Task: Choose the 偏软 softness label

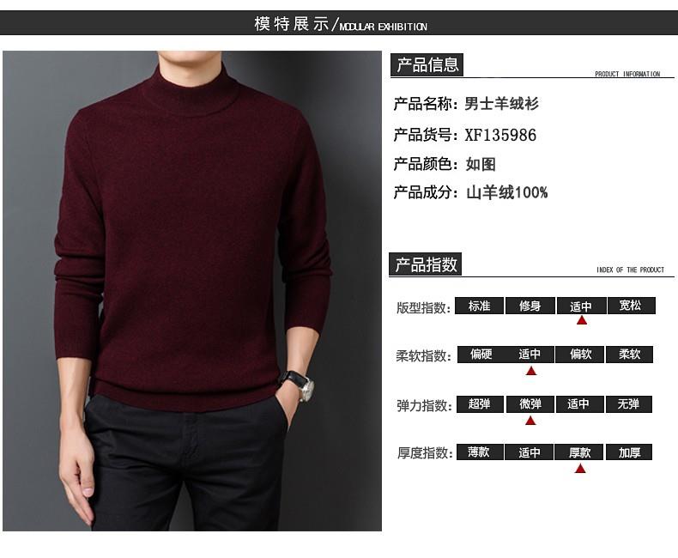Action: point(580,355)
